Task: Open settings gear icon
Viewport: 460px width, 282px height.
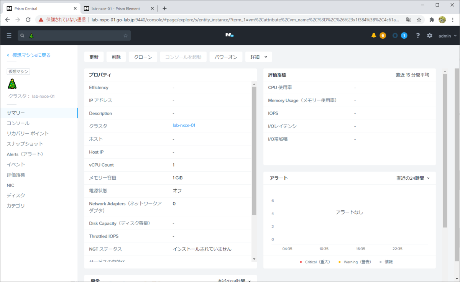Action: pos(430,36)
